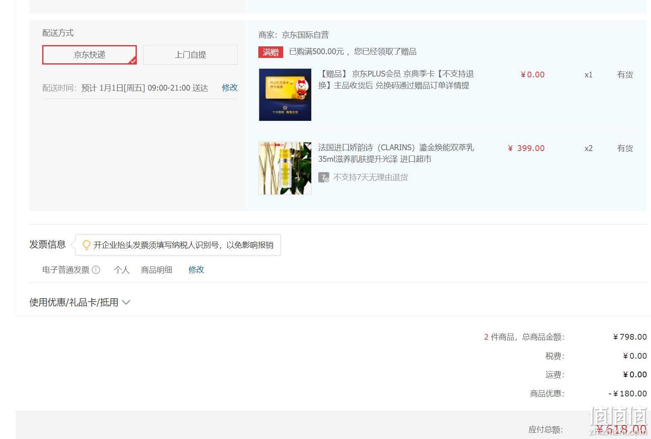Click the 商品明细 invoice content text
Viewport: 651px width, 439px height.
click(157, 270)
